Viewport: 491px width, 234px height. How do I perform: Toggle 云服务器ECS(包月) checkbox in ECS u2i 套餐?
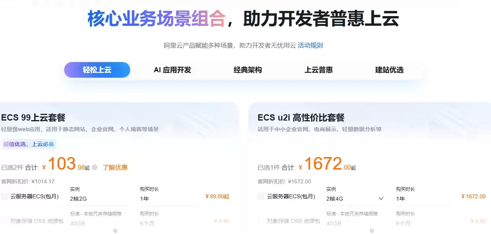click(x=261, y=196)
